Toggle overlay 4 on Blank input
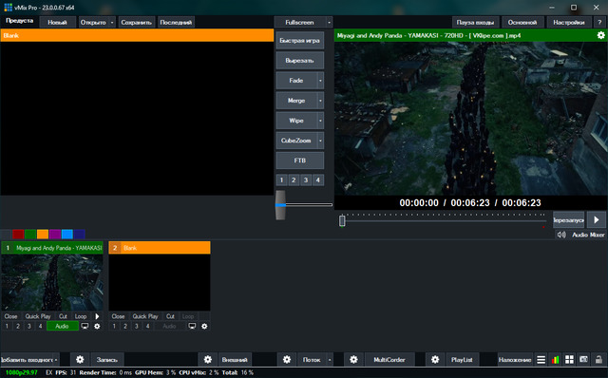 click(148, 326)
